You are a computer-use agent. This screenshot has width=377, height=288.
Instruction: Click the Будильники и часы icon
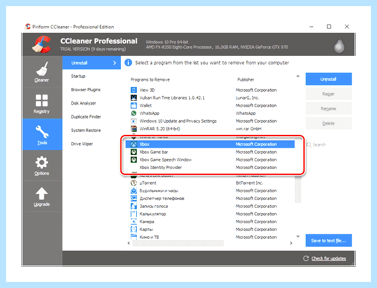pos(134,191)
